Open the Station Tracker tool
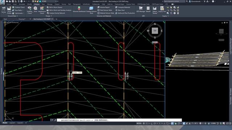Image resolution: width=232 pixels, height=130 pixels. click(x=155, y=10)
